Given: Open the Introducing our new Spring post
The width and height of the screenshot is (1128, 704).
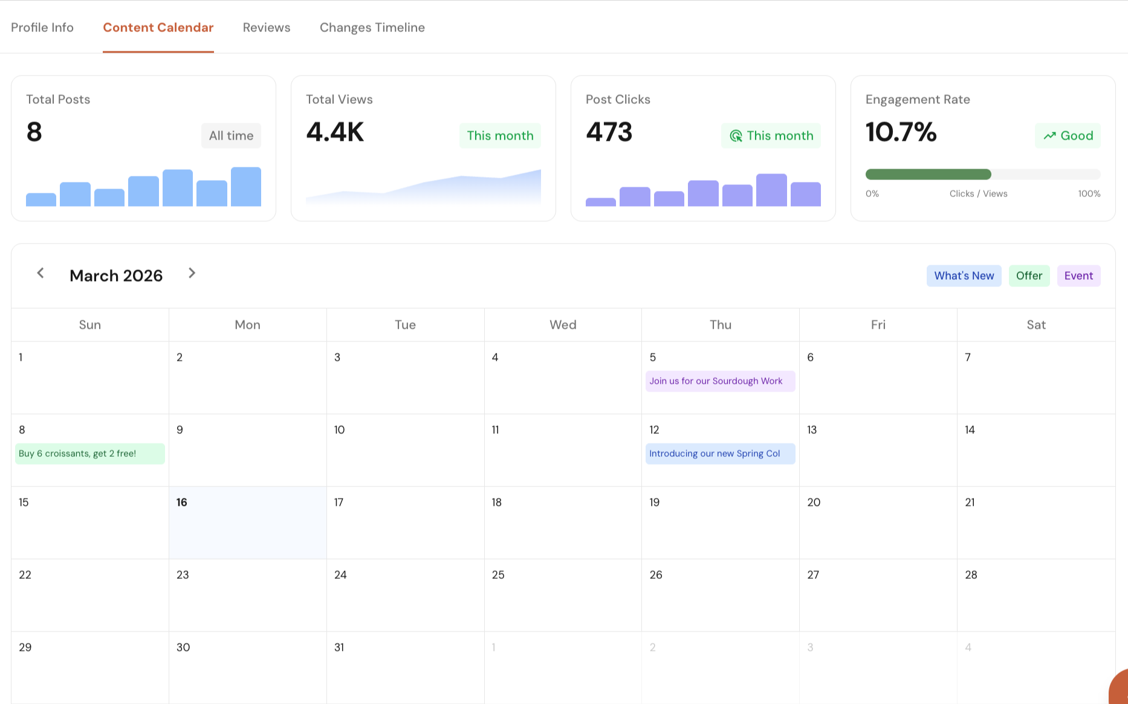Looking at the screenshot, I should (x=720, y=454).
